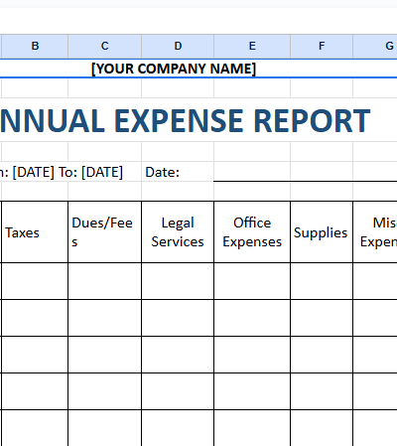Click first empty cell under Supplies
397x446 pixels.
322,281
